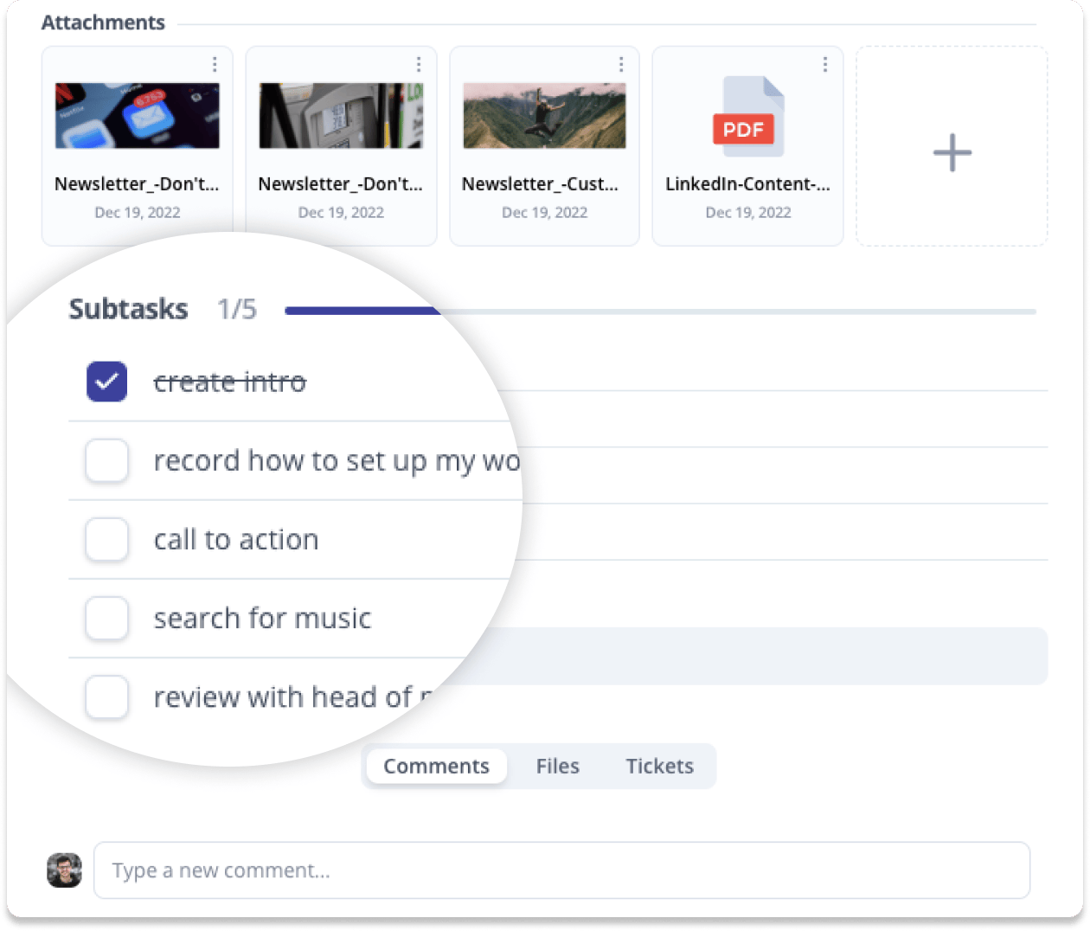Click the create intro subtask text
This screenshot has height=931, width=1090.
[x=230, y=382]
